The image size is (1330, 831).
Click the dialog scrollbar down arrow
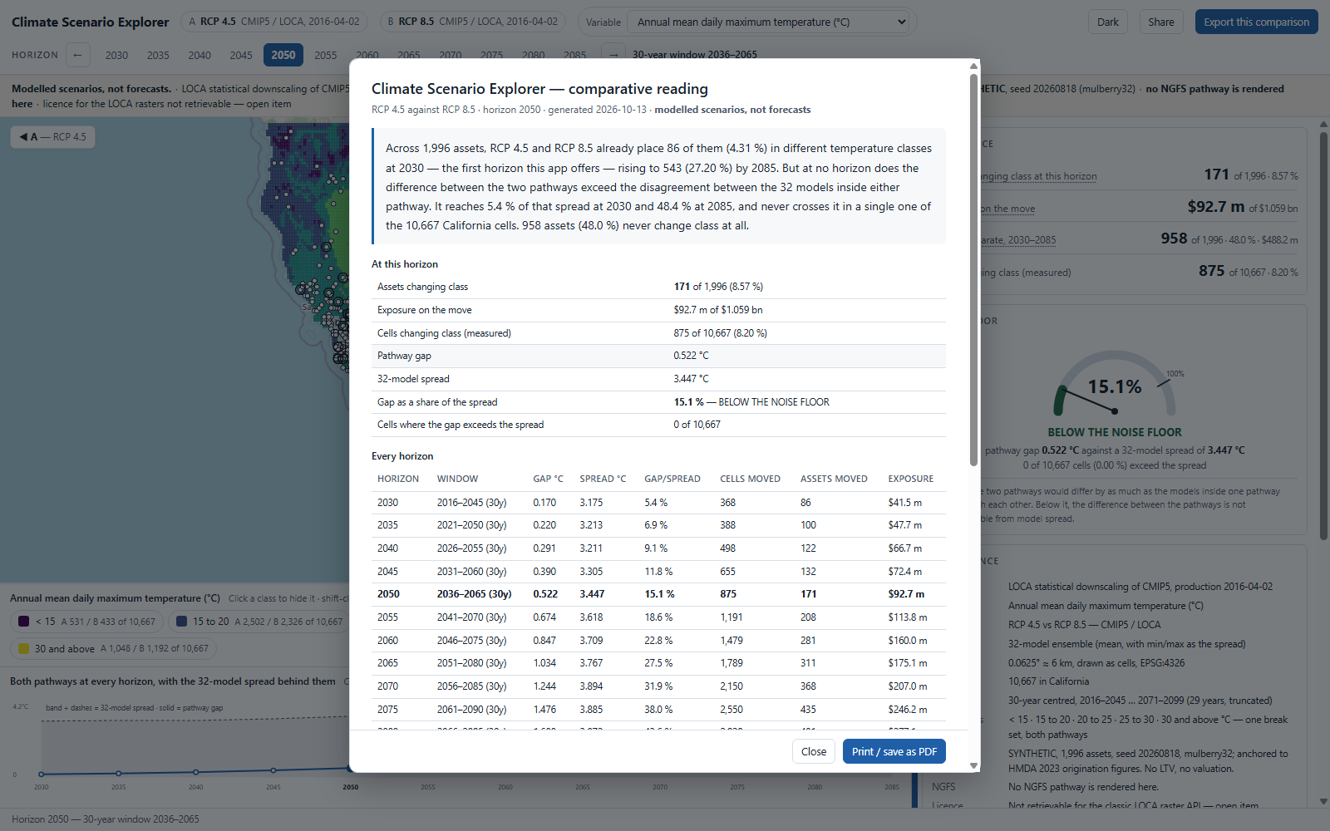pos(973,766)
